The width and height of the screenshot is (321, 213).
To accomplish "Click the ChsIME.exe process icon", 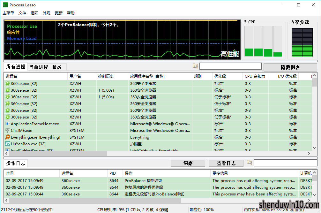I will [8, 130].
